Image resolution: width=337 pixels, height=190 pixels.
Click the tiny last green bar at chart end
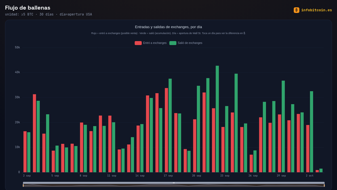click(x=321, y=171)
